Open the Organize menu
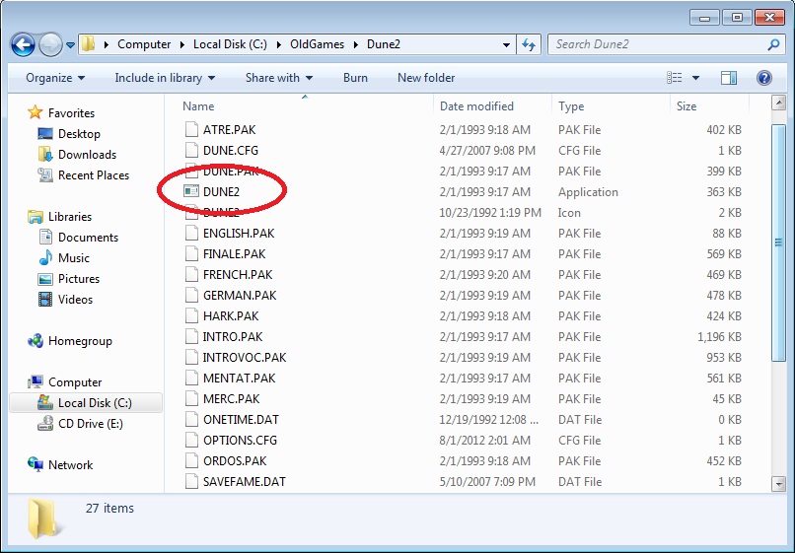The image size is (795, 553). pos(55,78)
